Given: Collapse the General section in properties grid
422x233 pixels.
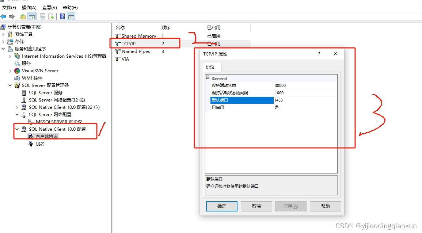Looking at the screenshot, I should 208,77.
